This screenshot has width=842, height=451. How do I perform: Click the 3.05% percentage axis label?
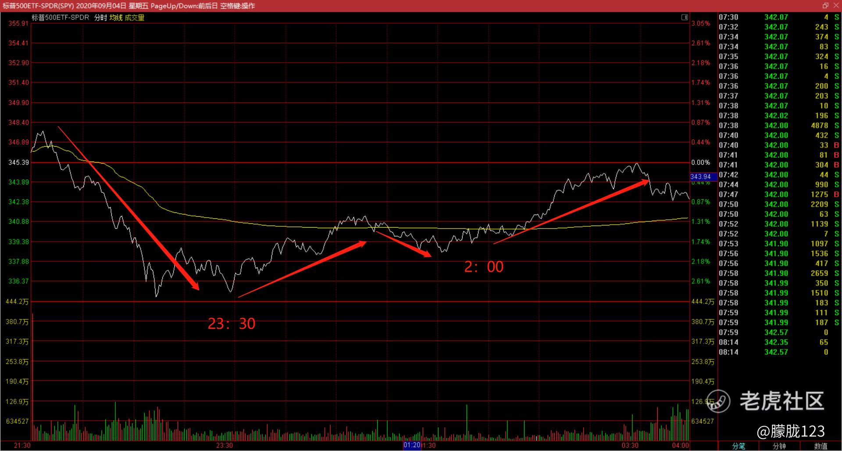coord(701,23)
